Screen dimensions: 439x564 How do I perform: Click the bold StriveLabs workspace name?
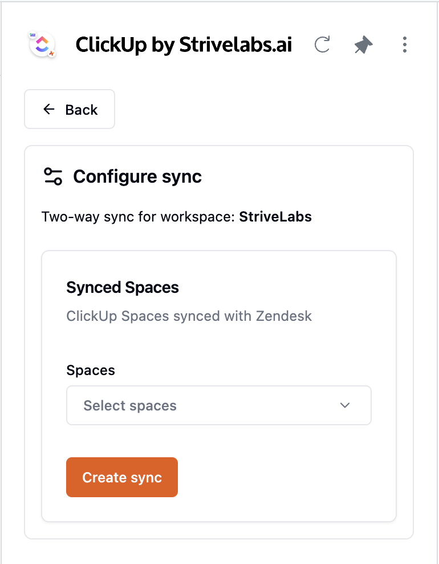(x=275, y=217)
